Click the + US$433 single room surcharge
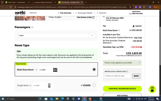161x101 pixels. point(86,85)
